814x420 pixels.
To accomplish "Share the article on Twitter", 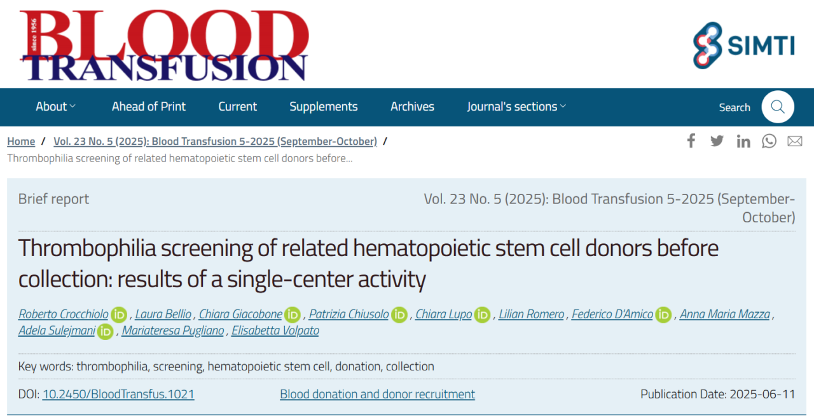I will 717,140.
